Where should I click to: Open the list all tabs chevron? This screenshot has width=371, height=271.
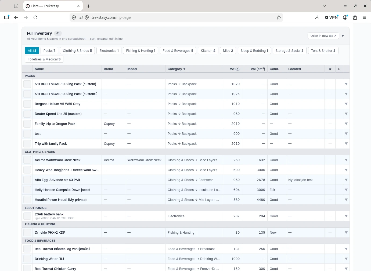[324, 6]
